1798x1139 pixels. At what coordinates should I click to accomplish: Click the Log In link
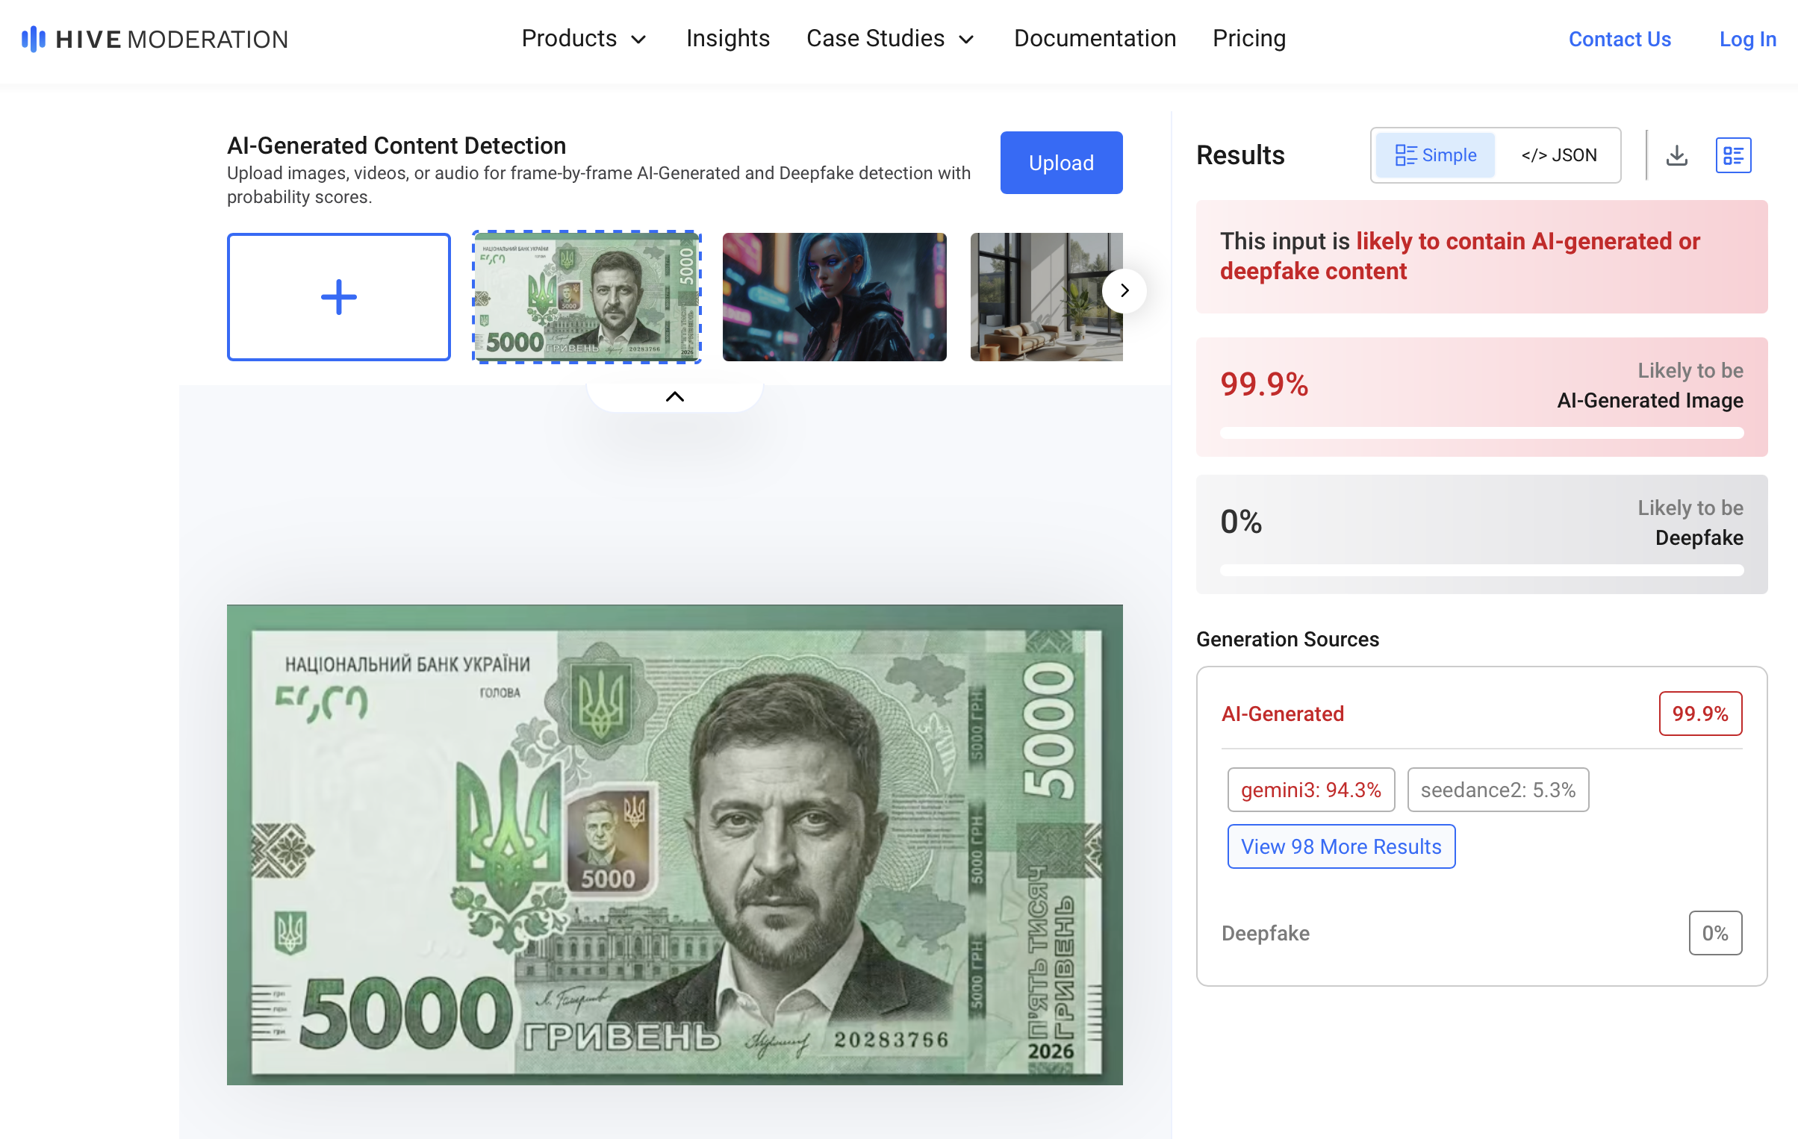[x=1747, y=39]
